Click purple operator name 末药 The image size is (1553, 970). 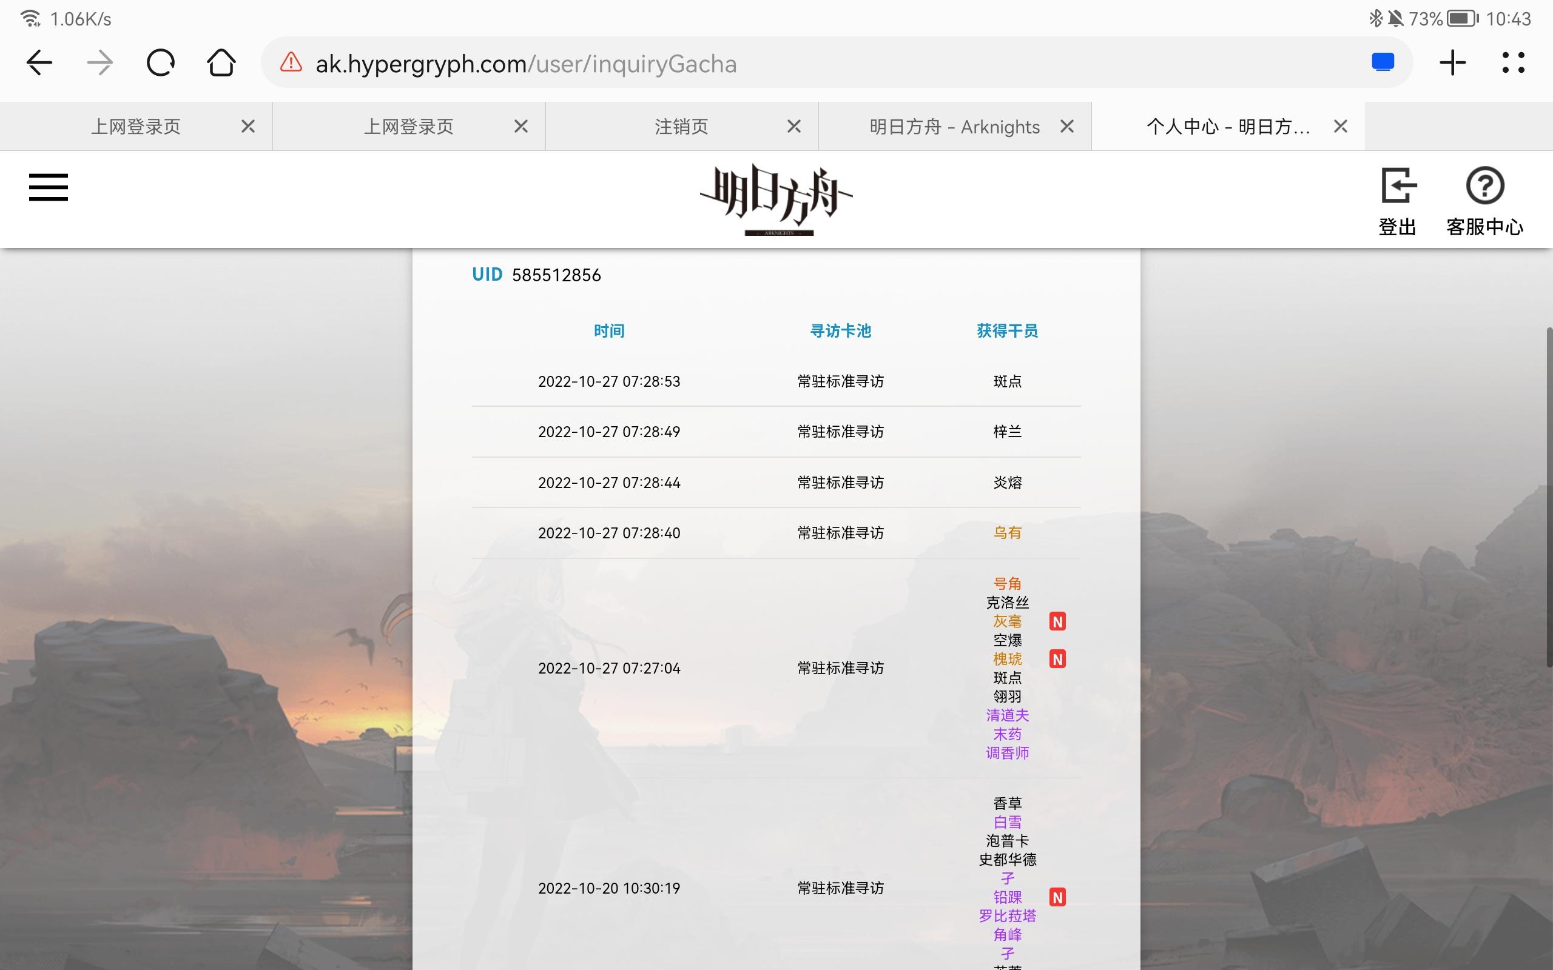pyautogui.click(x=1008, y=734)
